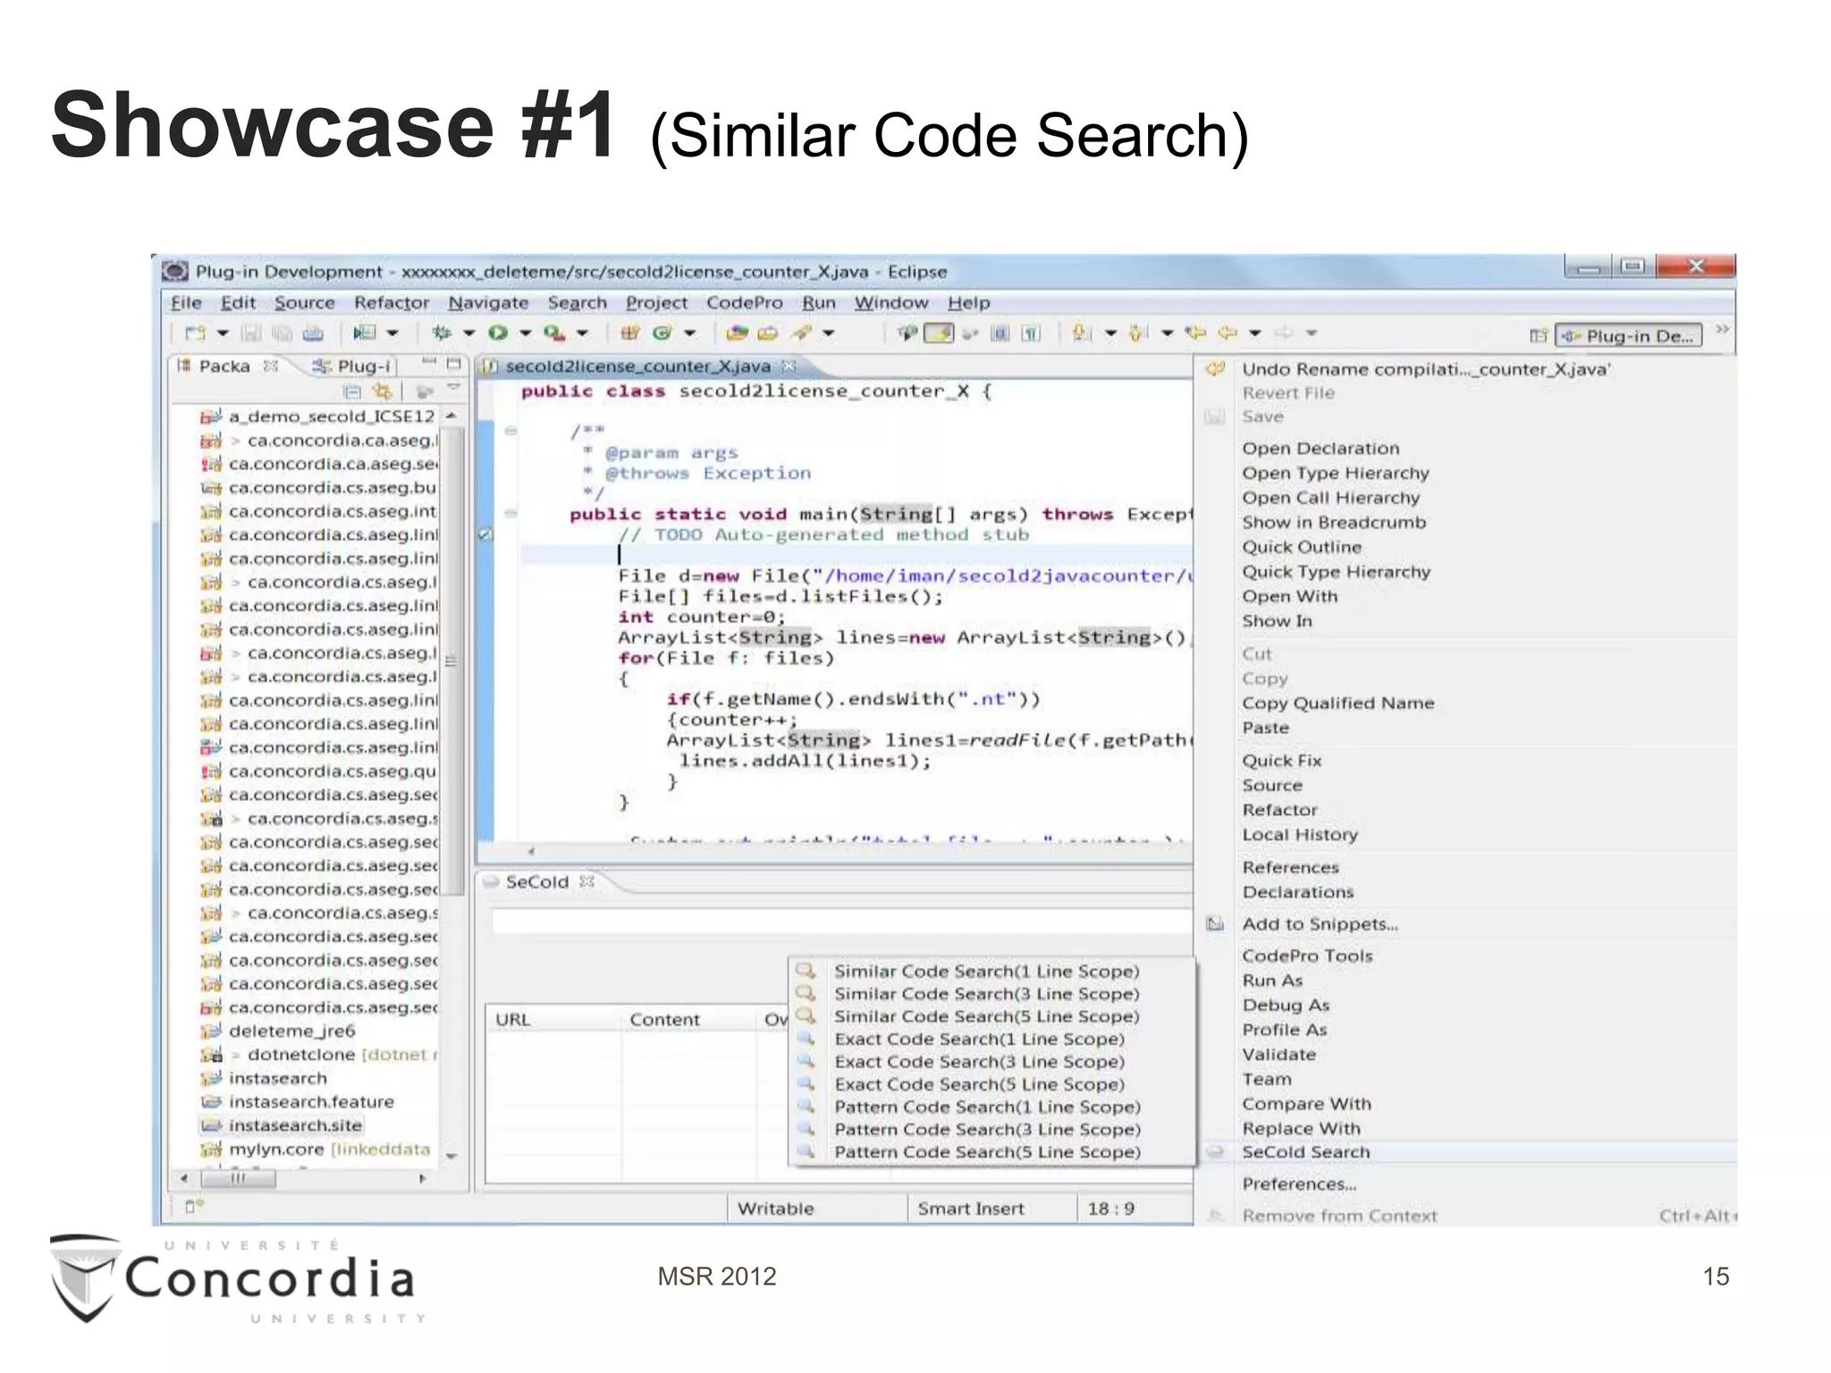Show more perspectives chevron

click(x=1722, y=330)
